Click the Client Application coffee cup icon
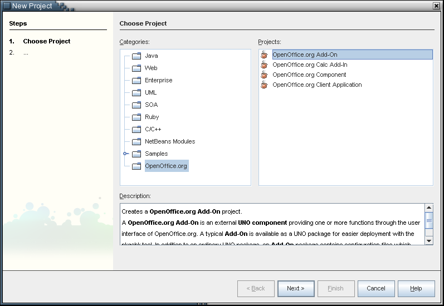 (x=264, y=85)
